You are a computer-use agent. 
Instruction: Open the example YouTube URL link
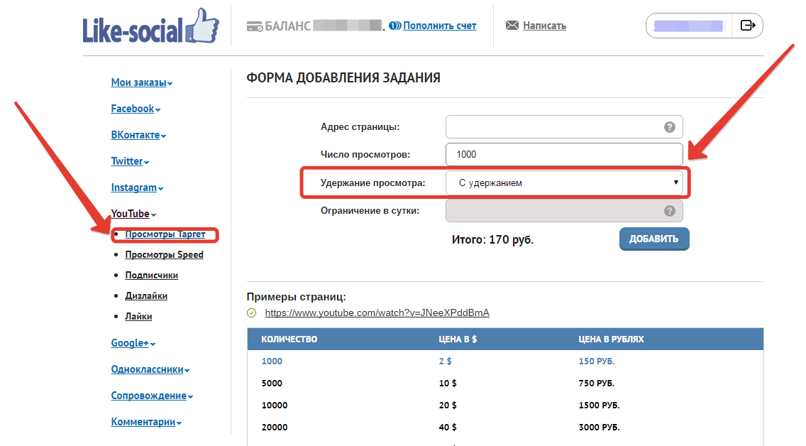click(377, 312)
